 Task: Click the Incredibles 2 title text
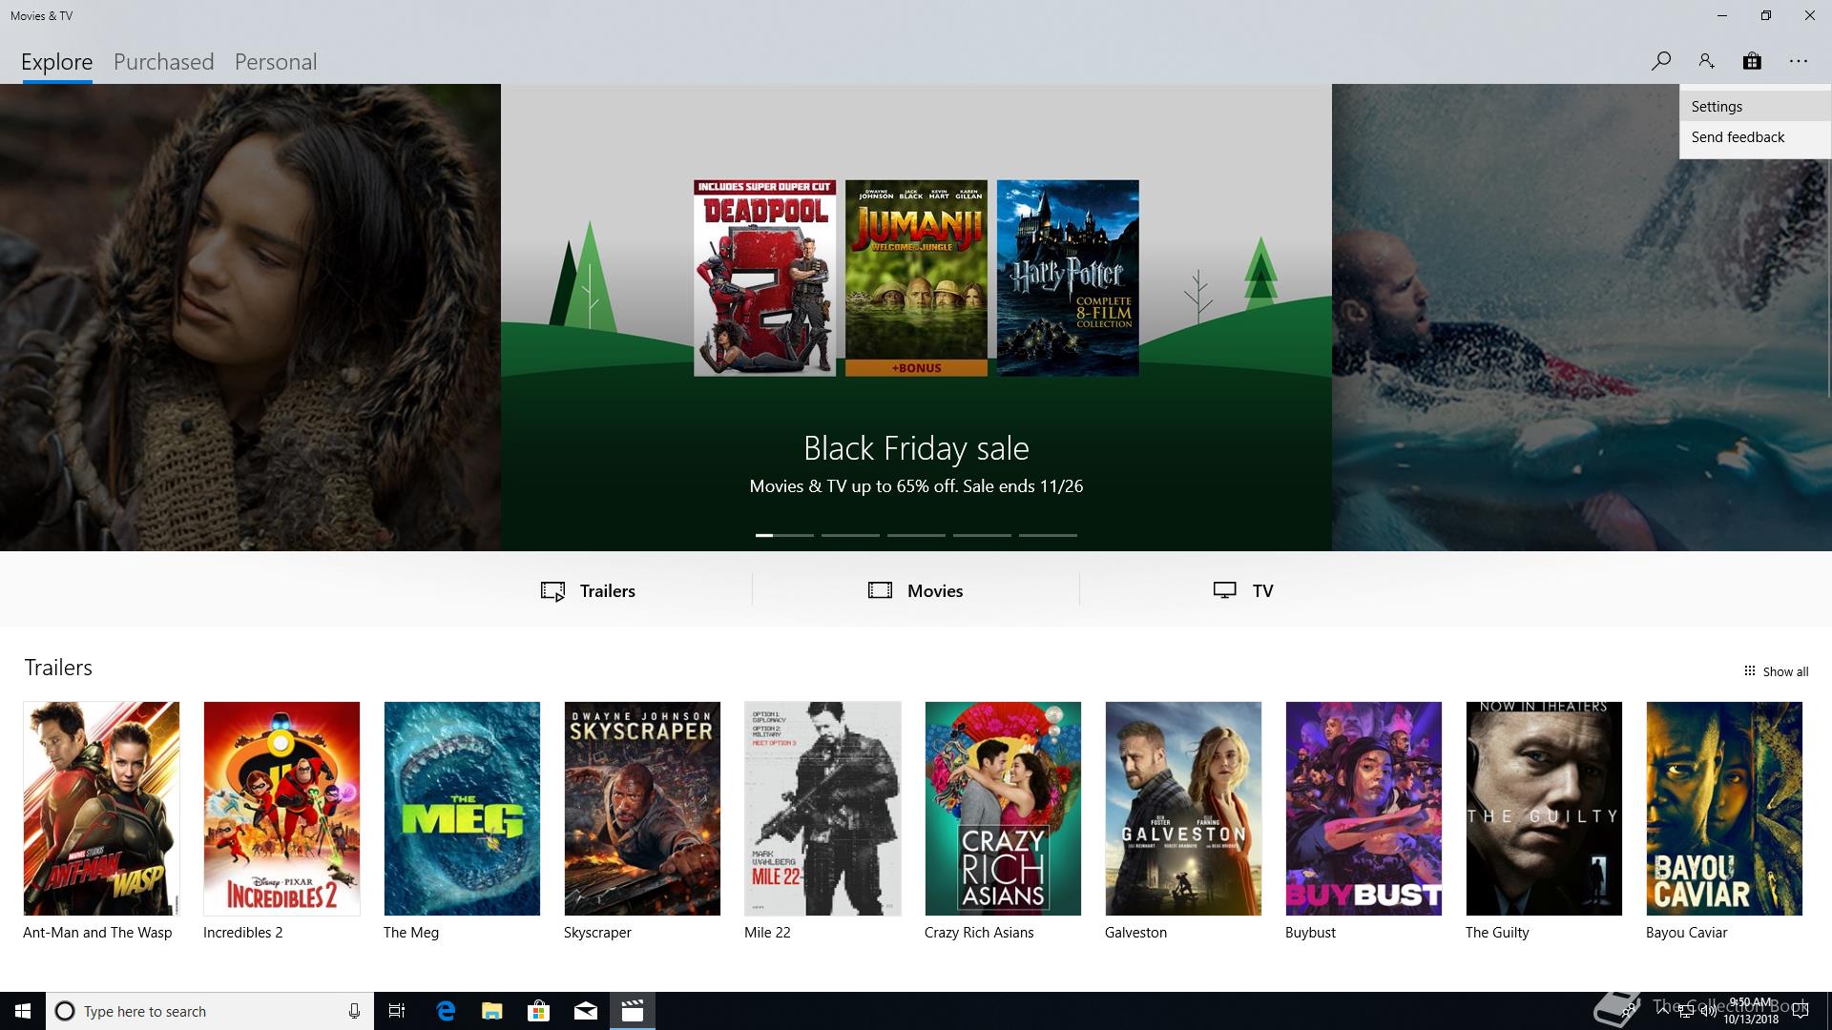[x=243, y=933]
